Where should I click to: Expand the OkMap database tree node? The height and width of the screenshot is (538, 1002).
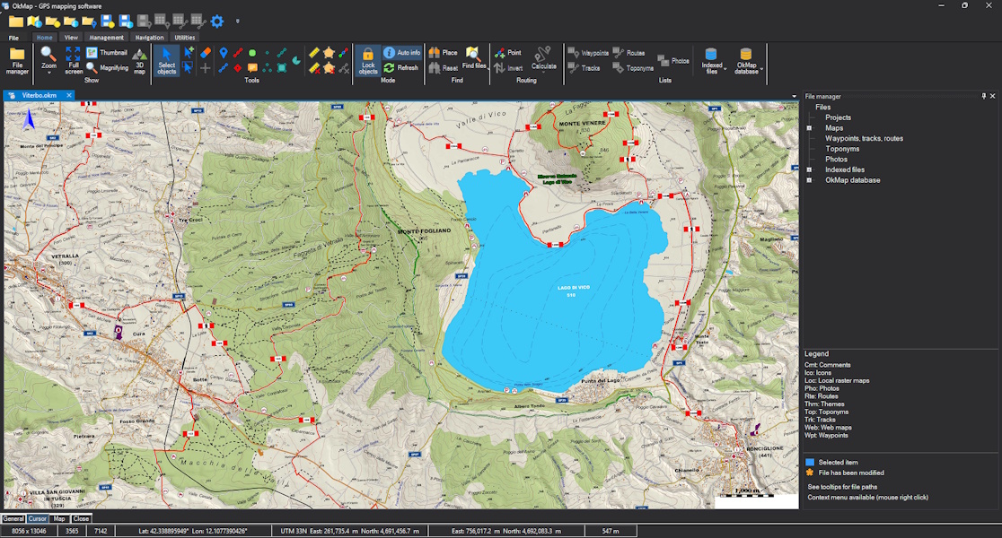pos(809,180)
